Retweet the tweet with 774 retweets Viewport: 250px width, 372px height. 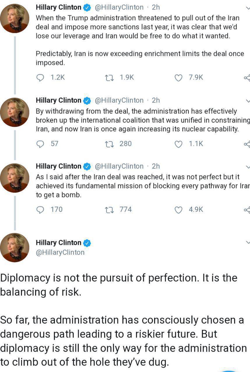click(x=109, y=210)
